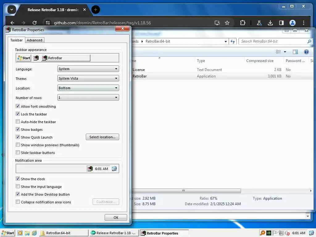Viewport: 316px width, 237px height.
Task: Click muted volume tray icon
Action: 287,233
